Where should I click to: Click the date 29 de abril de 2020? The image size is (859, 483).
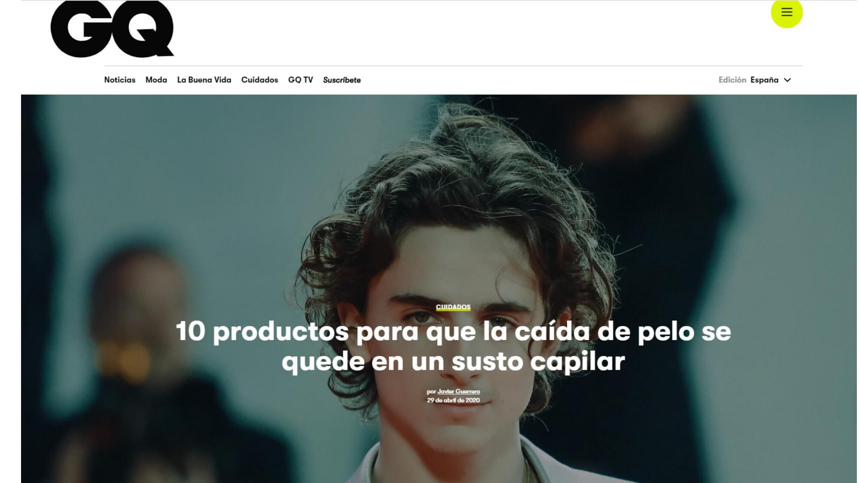[x=453, y=400]
